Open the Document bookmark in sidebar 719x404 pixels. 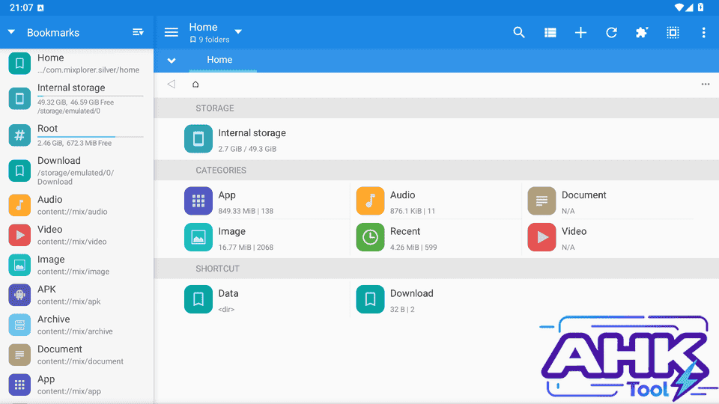pos(76,355)
